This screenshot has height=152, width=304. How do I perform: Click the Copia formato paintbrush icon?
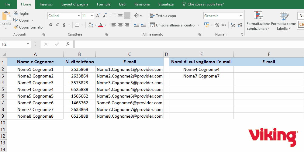pyautogui.click(x=16, y=27)
